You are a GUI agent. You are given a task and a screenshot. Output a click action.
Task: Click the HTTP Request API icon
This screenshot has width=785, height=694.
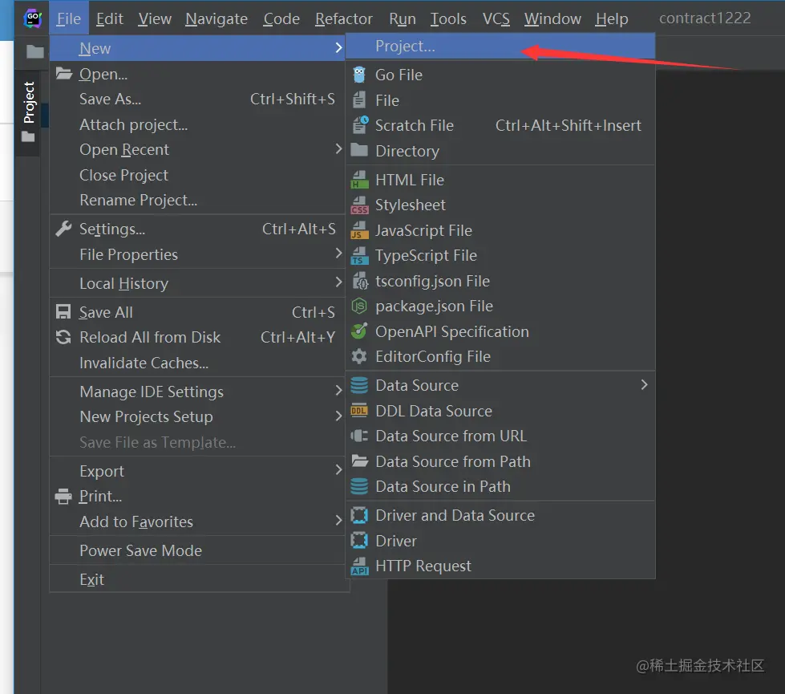(359, 566)
